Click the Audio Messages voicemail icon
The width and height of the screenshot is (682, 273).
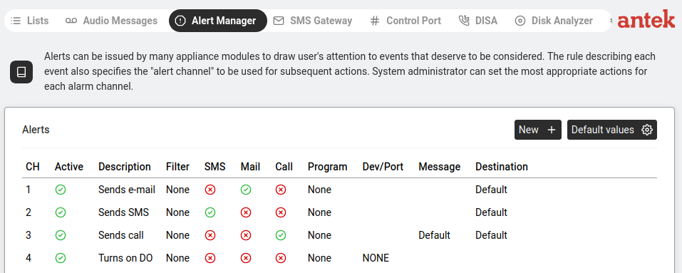71,21
